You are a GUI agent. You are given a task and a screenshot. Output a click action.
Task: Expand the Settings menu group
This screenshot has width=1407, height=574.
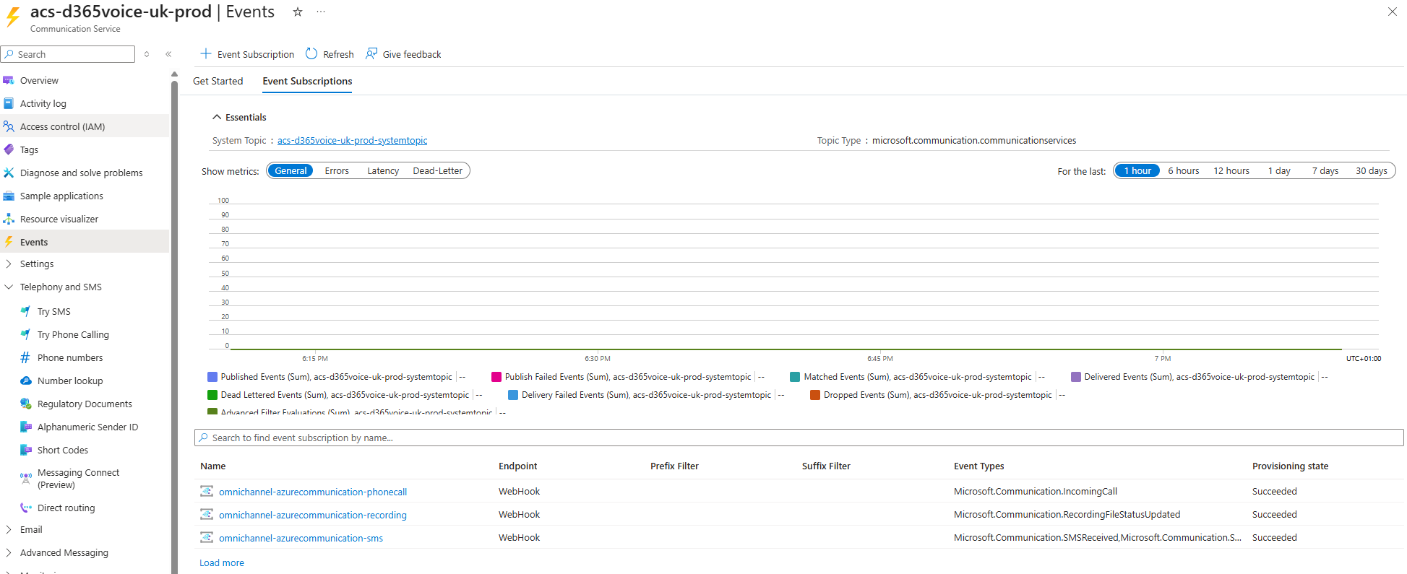[9, 264]
